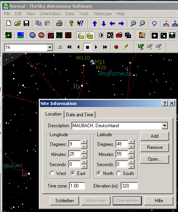Decrease longitude minutes with down spinner
Image resolution: width=178 pixels, height=212 pixels.
(84, 156)
